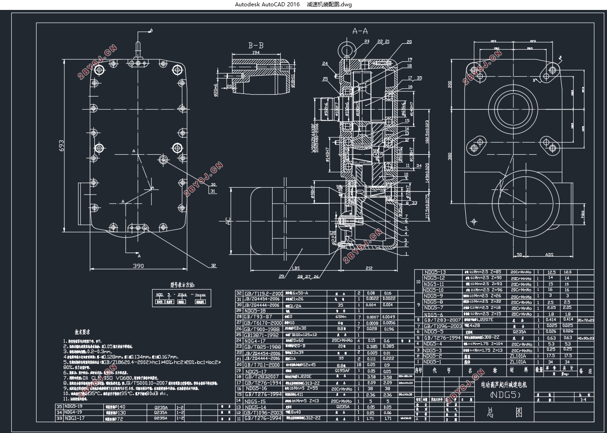Select the 212 dimension under section A-A

pyautogui.click(x=369, y=268)
